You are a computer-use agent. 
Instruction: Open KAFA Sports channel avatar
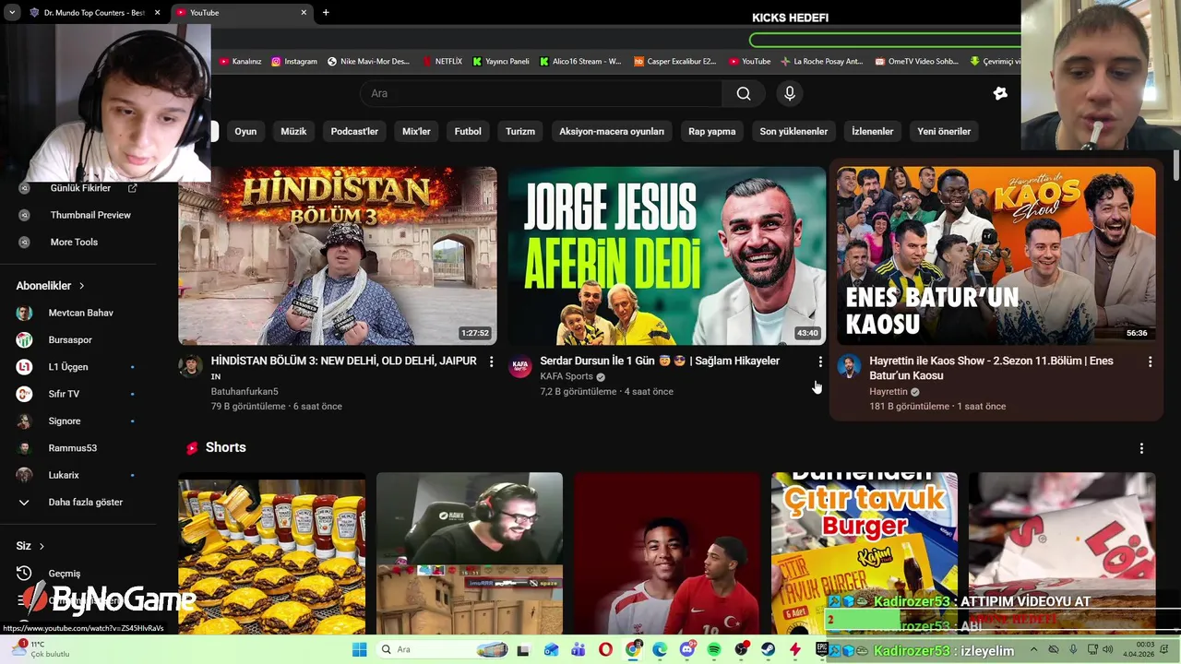coord(520,366)
